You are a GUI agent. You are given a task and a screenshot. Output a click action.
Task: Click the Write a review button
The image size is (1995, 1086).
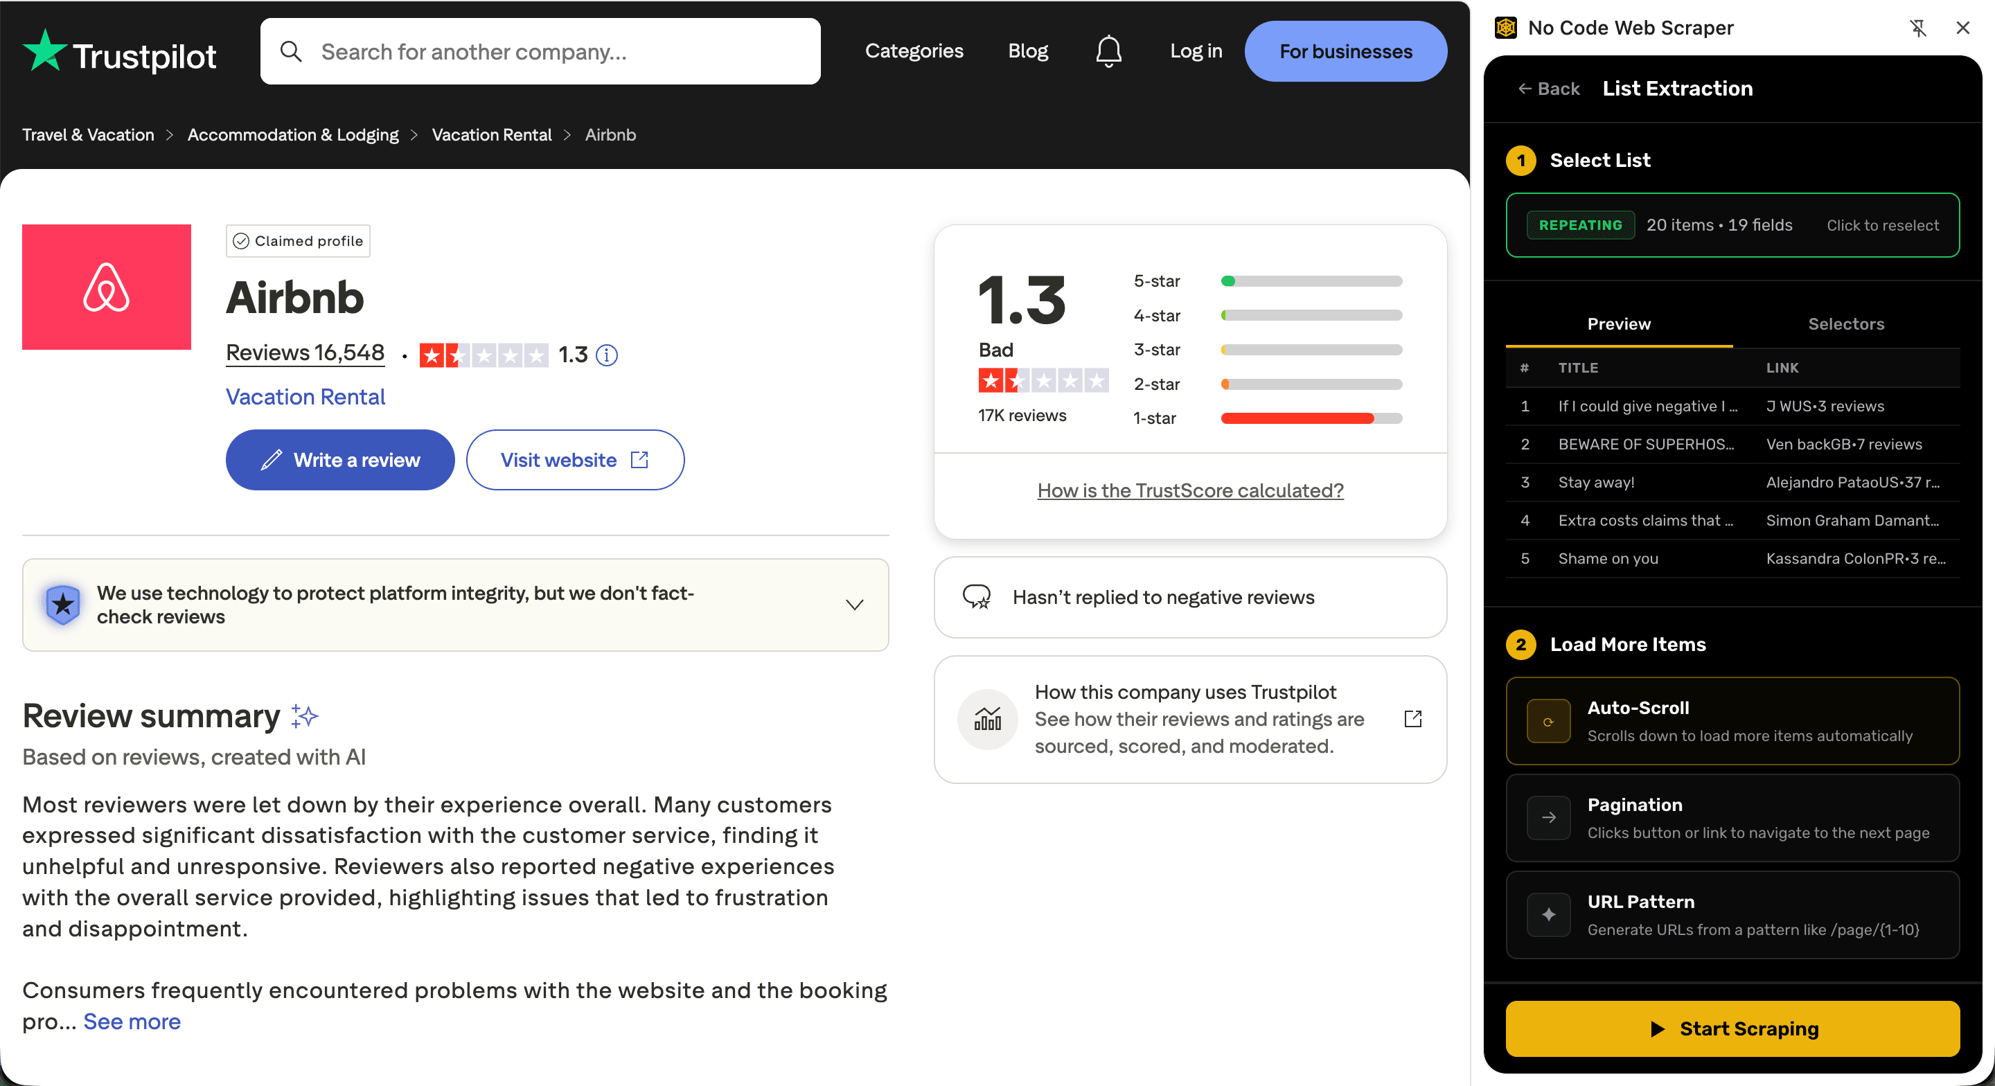pos(340,459)
